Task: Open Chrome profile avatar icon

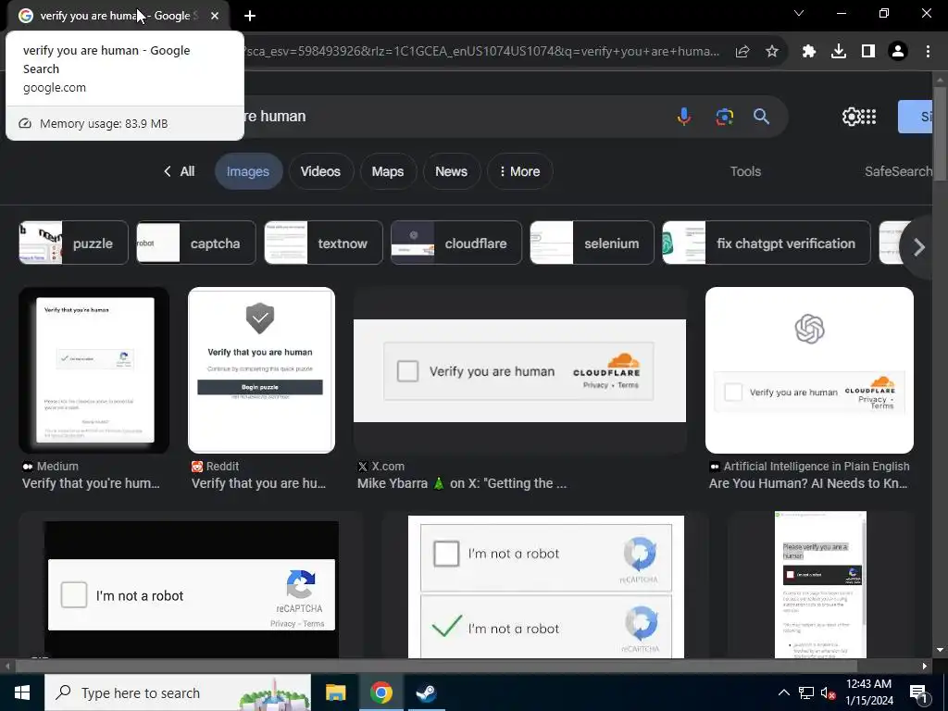Action: (x=898, y=52)
